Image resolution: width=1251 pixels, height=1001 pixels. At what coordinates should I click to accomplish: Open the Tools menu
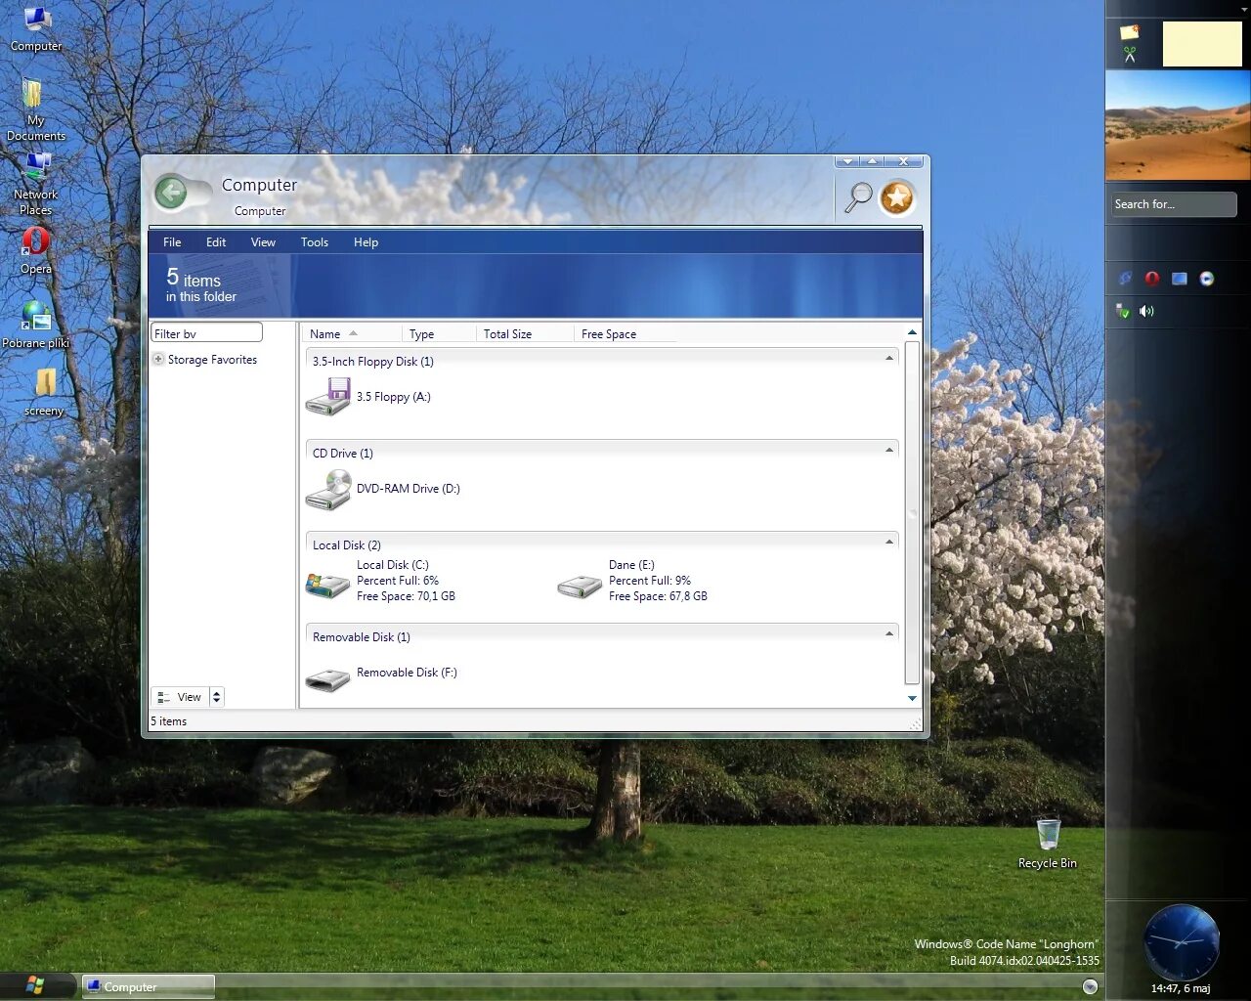315,242
